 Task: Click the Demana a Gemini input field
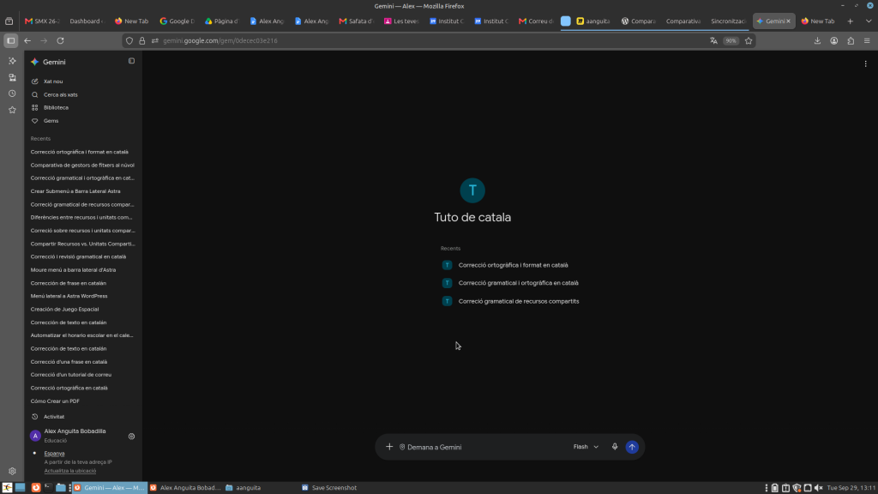click(x=484, y=447)
